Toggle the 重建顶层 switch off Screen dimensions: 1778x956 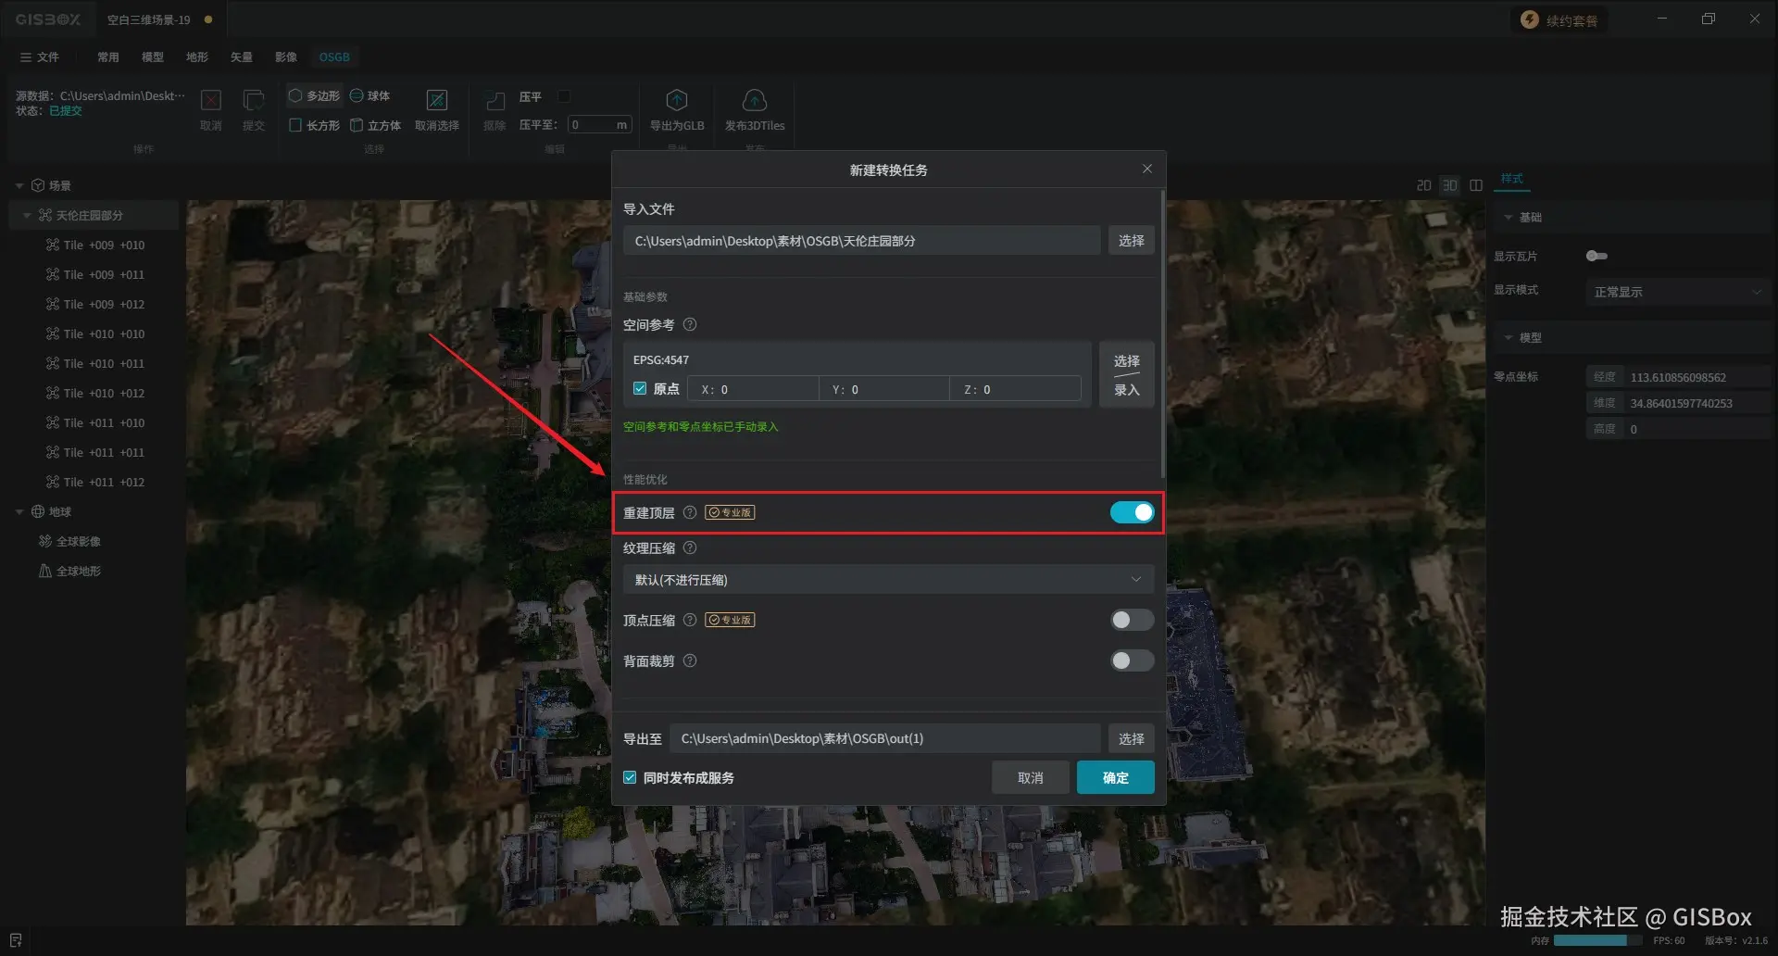pos(1133,513)
